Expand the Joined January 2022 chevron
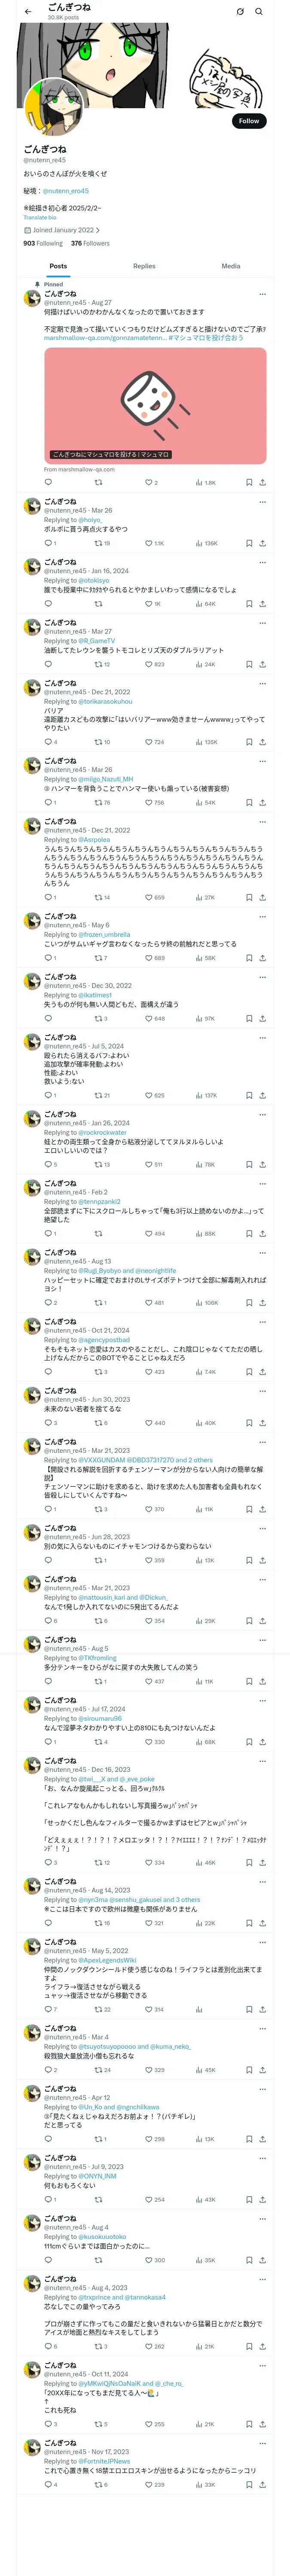This screenshot has height=2576, width=290. coord(98,230)
